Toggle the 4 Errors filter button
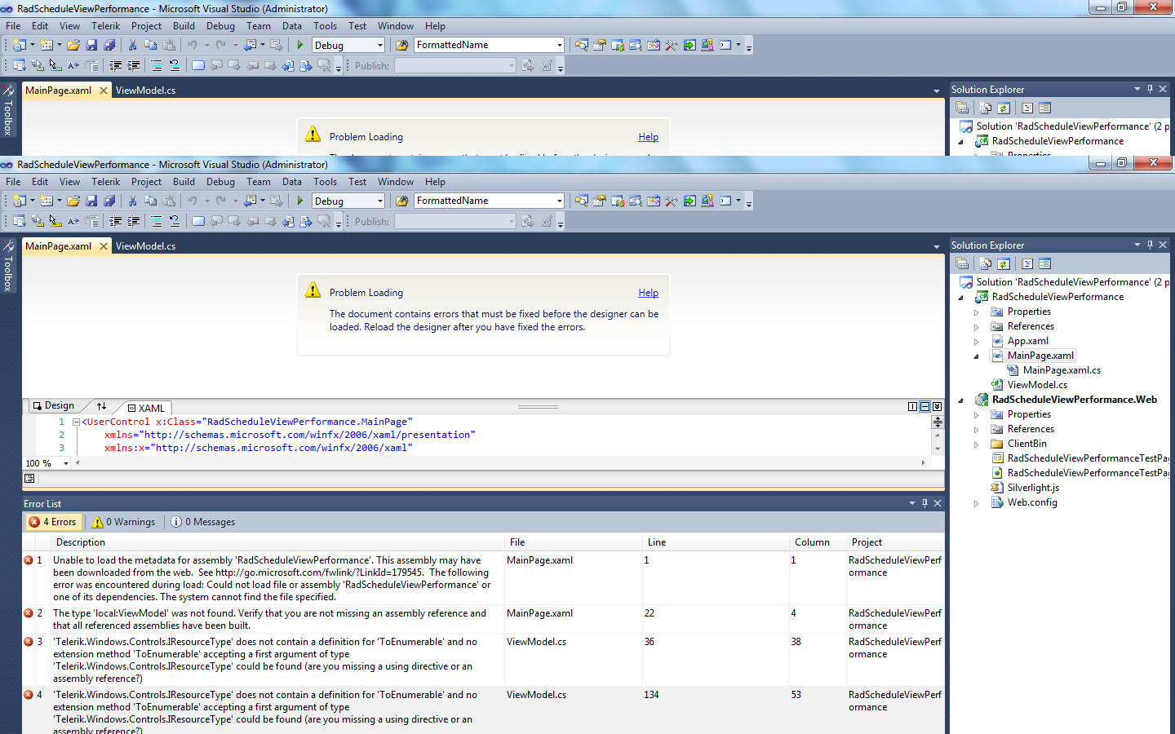Image resolution: width=1175 pixels, height=734 pixels. pos(52,522)
